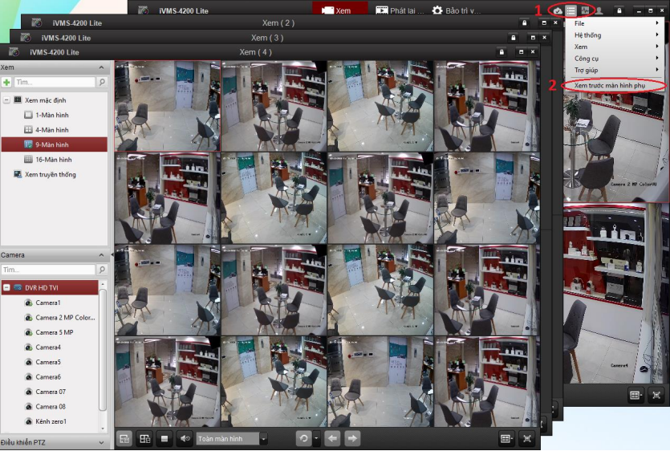Lock the Xem ( 4 ) window

501,52
